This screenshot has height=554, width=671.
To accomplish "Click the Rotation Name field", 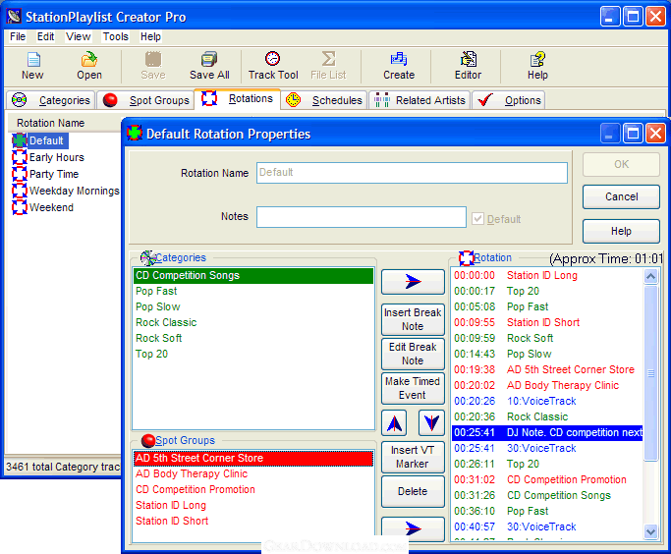I will 412,173.
